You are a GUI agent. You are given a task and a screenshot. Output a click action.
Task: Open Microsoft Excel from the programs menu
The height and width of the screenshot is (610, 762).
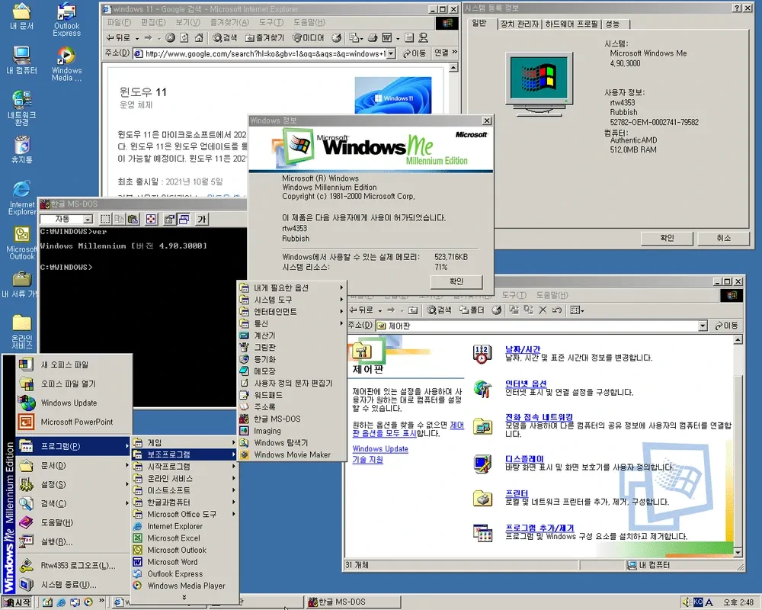(184, 538)
